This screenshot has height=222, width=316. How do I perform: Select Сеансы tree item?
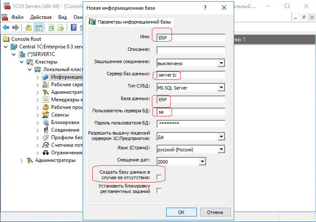click(60, 115)
